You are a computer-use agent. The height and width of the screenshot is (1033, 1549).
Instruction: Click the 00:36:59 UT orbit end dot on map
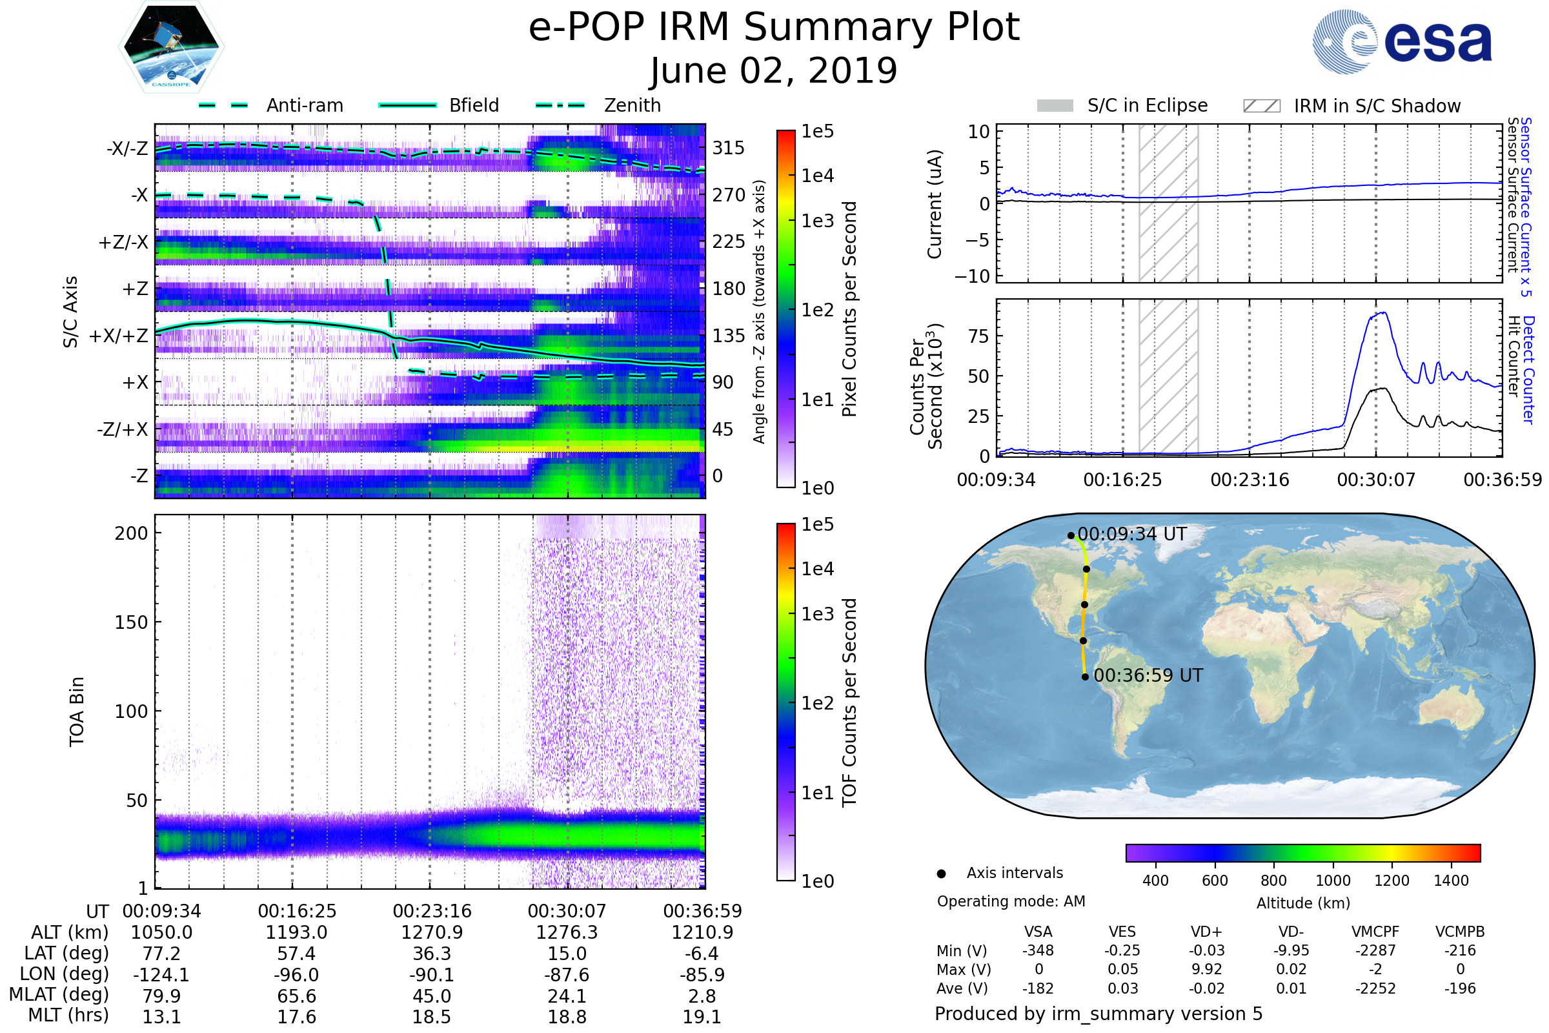(1086, 677)
